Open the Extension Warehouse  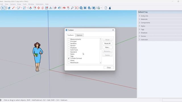click(x=85, y=8)
